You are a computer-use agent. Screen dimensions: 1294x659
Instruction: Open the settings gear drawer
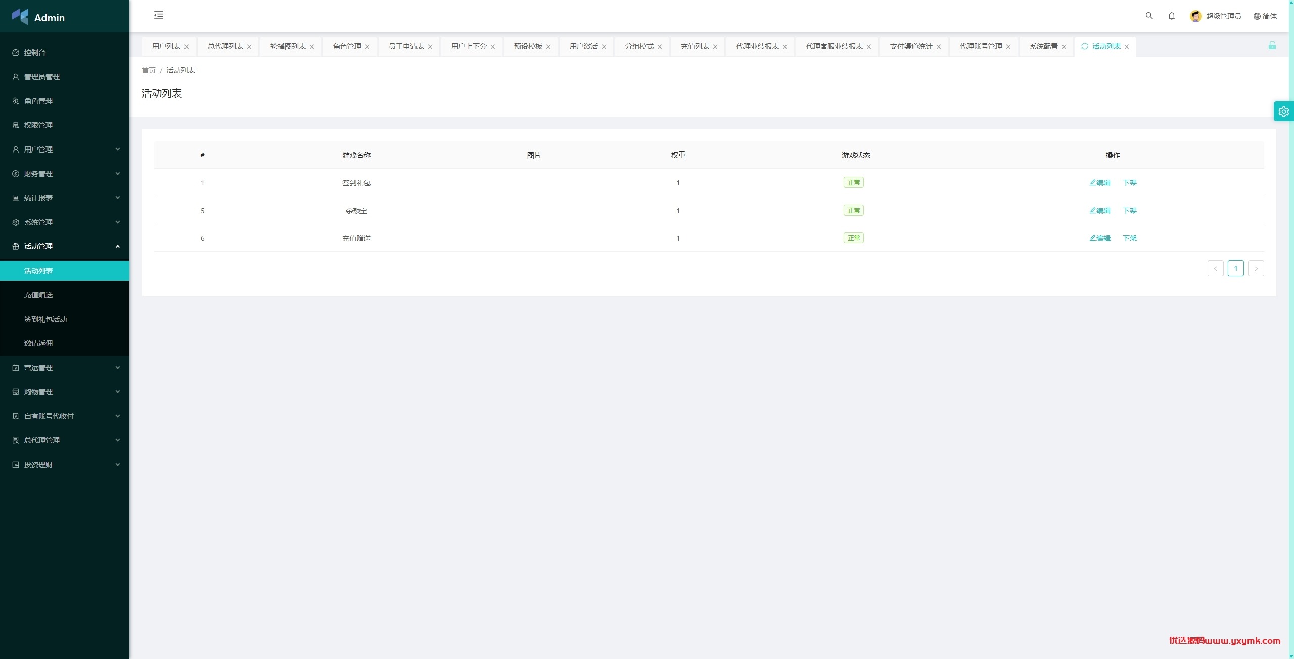[1283, 112]
